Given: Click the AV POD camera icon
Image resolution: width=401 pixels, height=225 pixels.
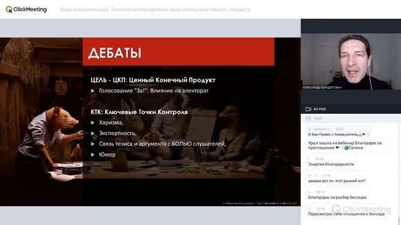Looking at the screenshot, I should [x=308, y=109].
